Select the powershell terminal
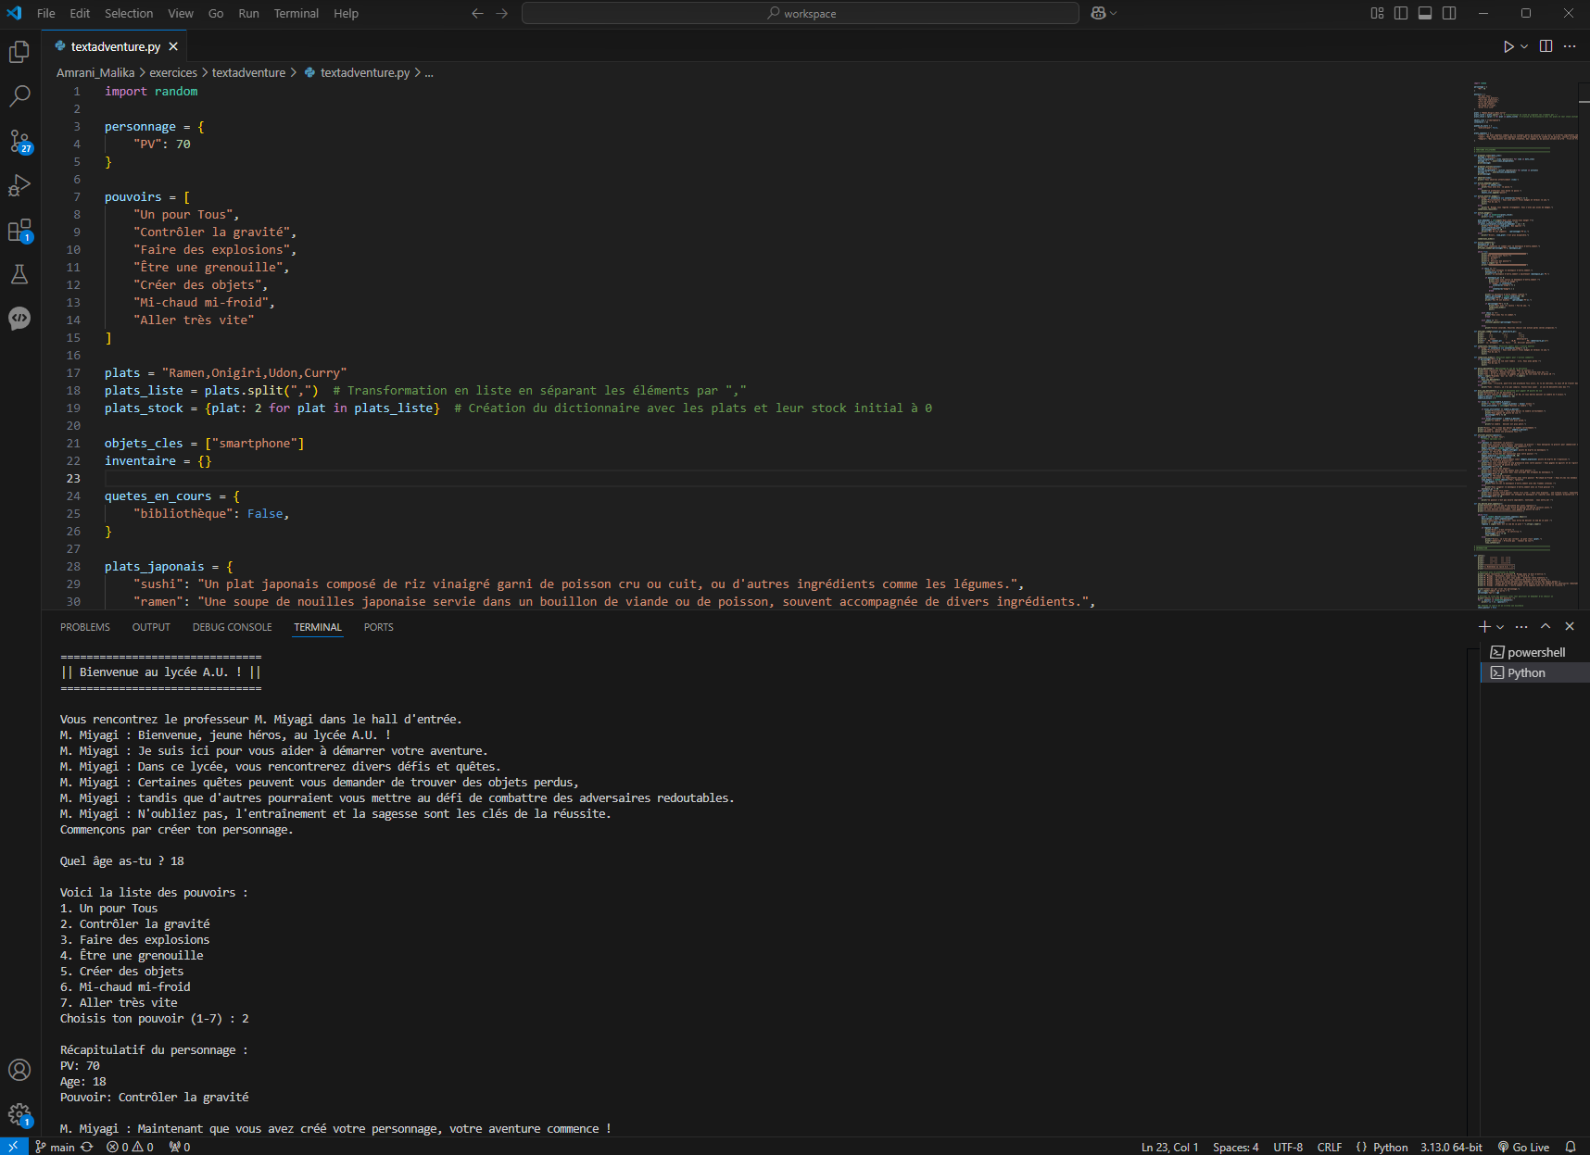 (x=1535, y=652)
